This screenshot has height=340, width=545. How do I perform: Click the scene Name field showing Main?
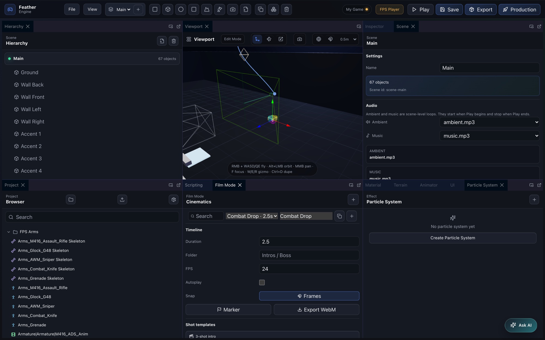pyautogui.click(x=489, y=68)
